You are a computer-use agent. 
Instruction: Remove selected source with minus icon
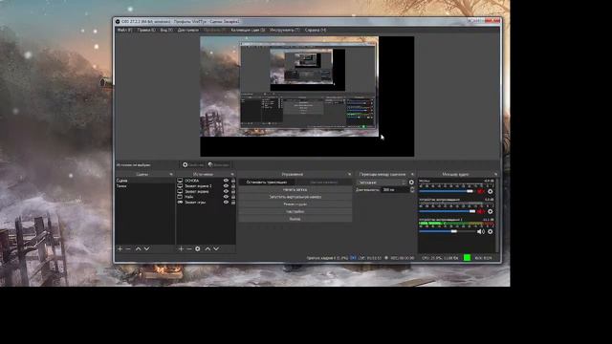(x=189, y=248)
